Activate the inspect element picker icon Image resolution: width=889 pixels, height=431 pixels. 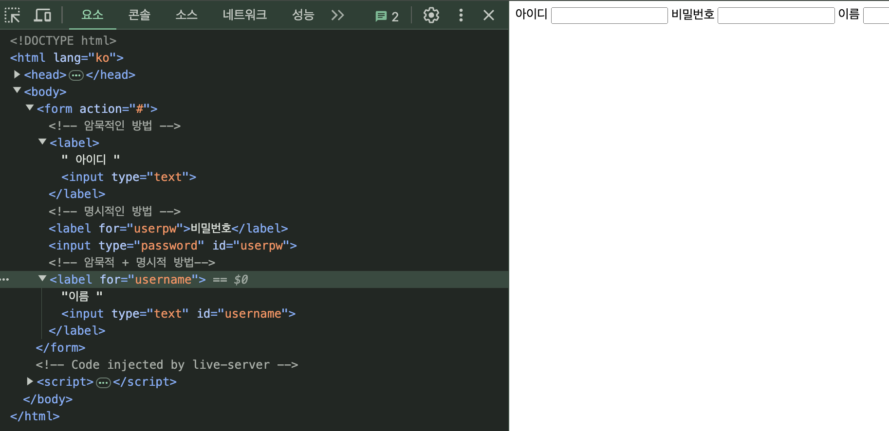(12, 15)
